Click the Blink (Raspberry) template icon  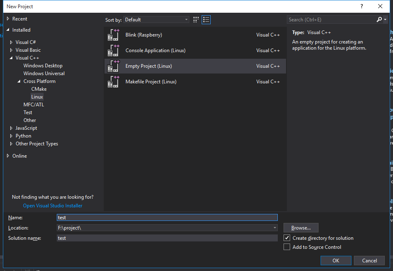pyautogui.click(x=113, y=35)
